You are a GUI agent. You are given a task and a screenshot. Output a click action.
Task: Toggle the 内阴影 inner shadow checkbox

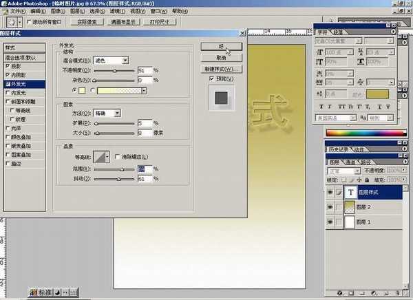click(x=8, y=75)
